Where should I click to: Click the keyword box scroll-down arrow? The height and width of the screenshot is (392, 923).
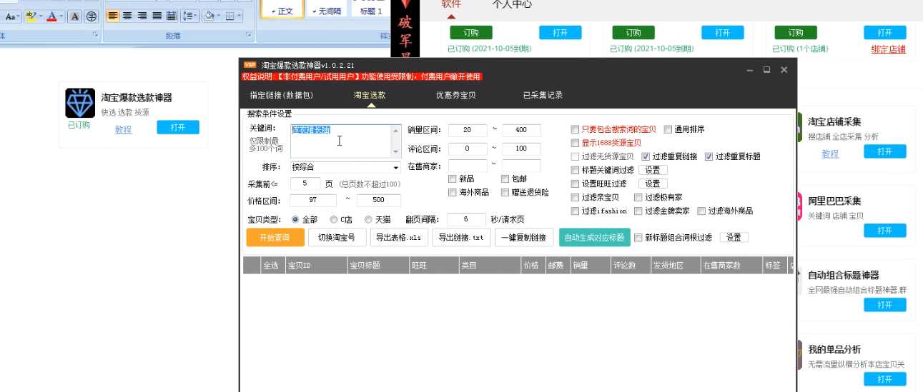pos(396,152)
